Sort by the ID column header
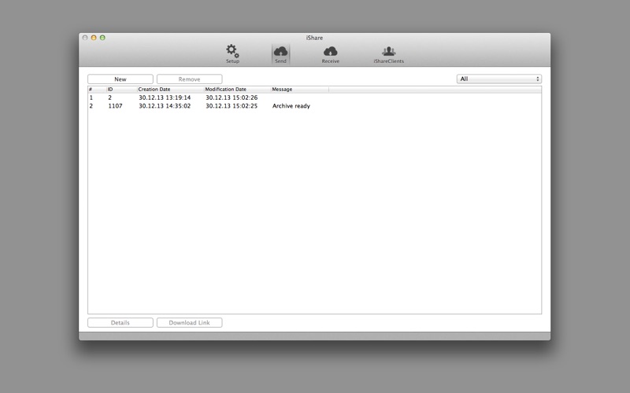The width and height of the screenshot is (630, 393). 121,90
